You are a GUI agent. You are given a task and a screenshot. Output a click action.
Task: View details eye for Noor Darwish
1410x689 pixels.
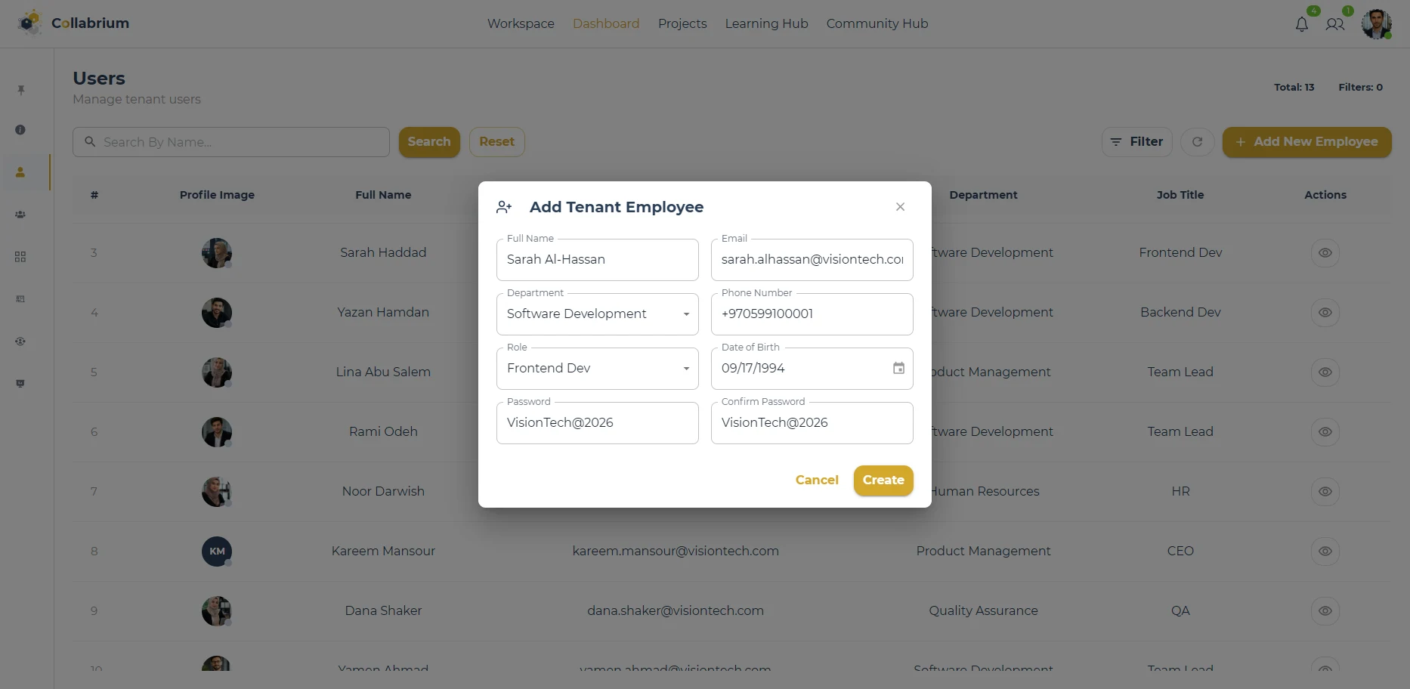[x=1325, y=491]
